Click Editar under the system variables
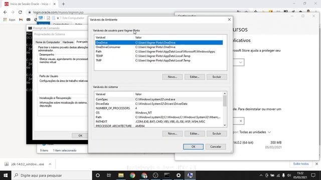 point(195,133)
